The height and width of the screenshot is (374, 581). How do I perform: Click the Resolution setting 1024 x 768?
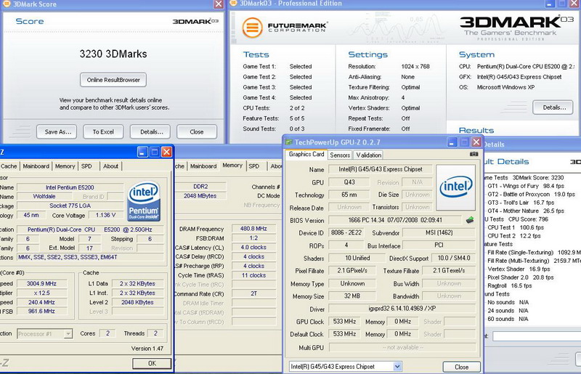pyautogui.click(x=415, y=66)
